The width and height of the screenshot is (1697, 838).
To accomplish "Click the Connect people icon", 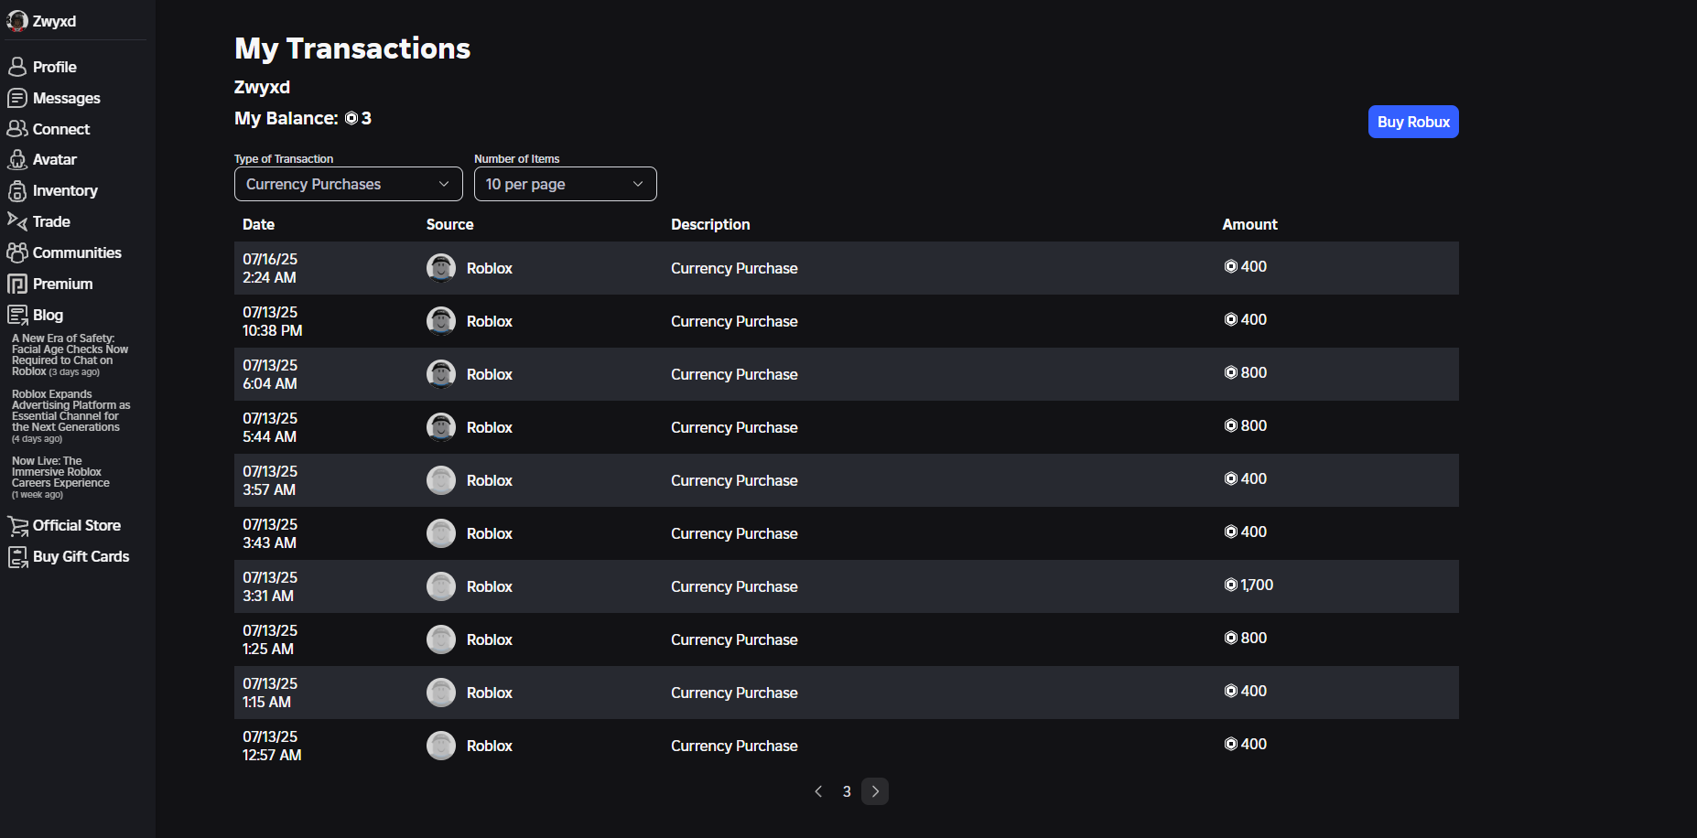I will coord(17,129).
